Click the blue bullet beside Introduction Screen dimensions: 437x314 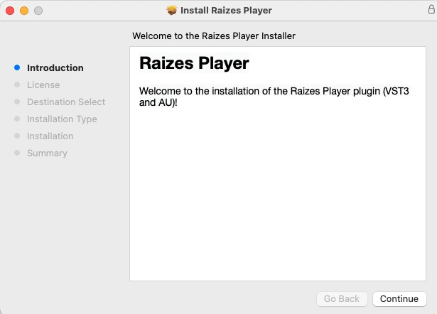point(17,67)
